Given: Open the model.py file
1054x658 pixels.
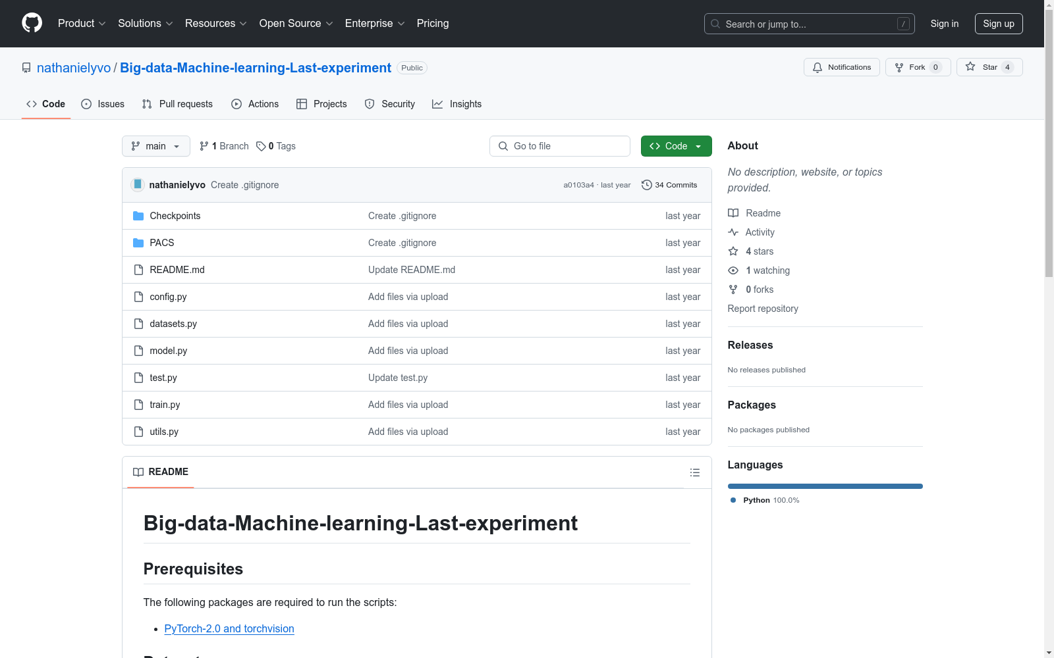Looking at the screenshot, I should tap(169, 351).
